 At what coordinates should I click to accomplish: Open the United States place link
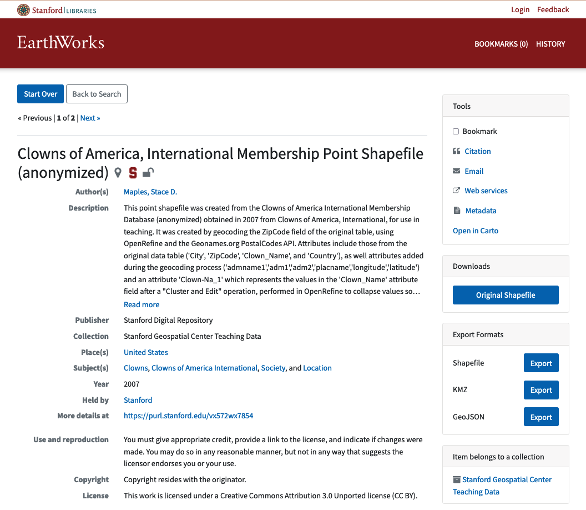pos(146,352)
